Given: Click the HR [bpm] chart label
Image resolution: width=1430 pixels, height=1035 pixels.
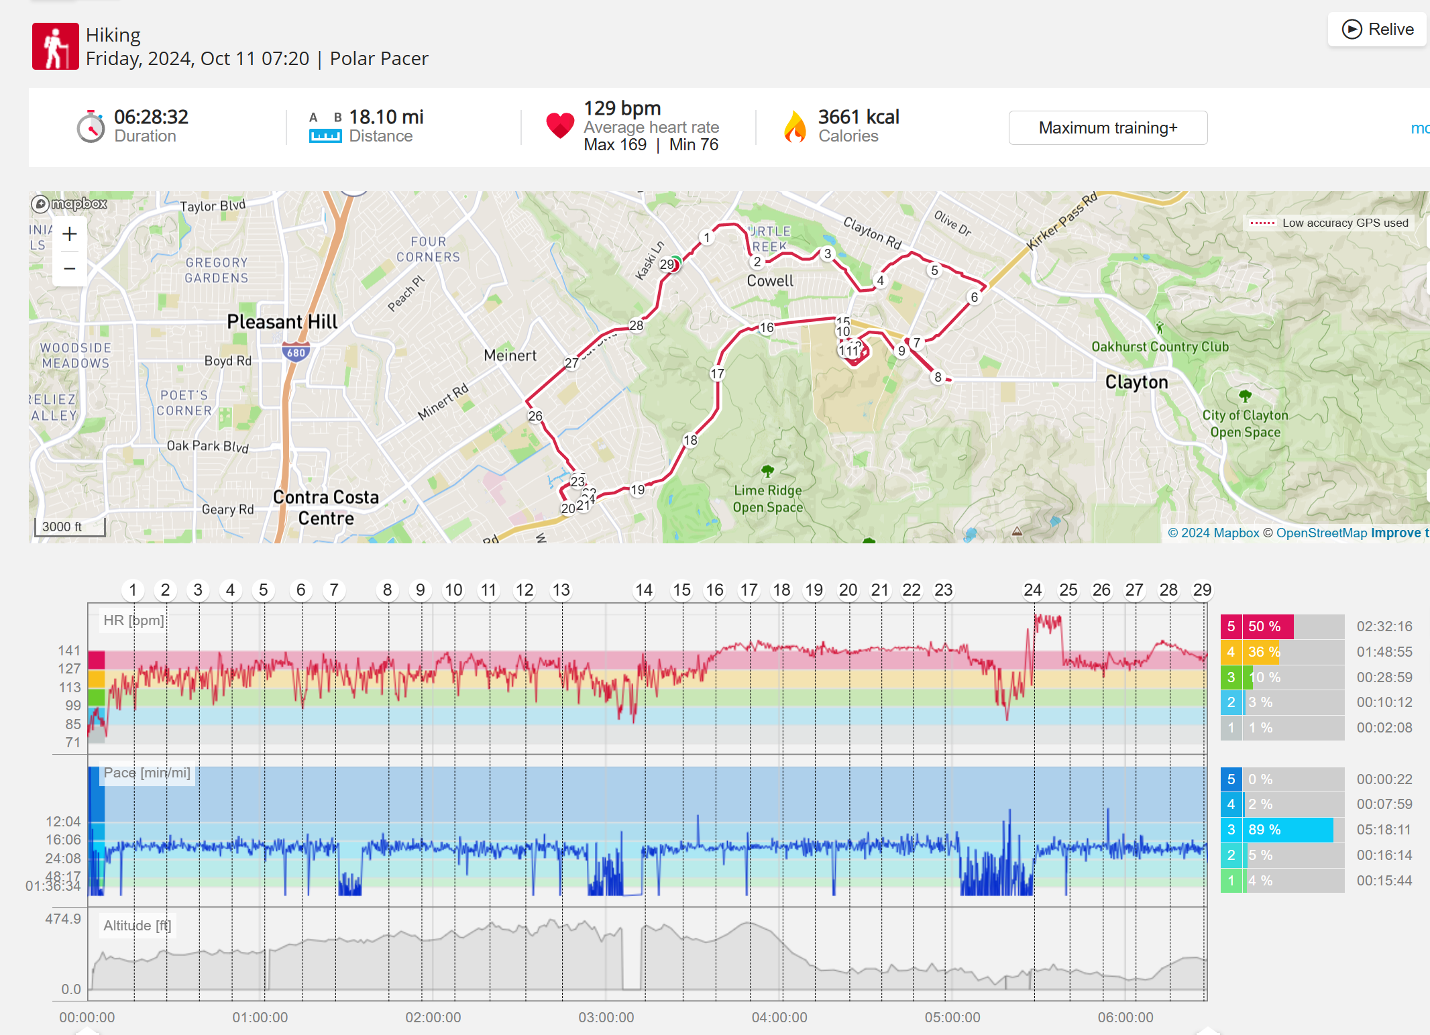Looking at the screenshot, I should pos(133,620).
